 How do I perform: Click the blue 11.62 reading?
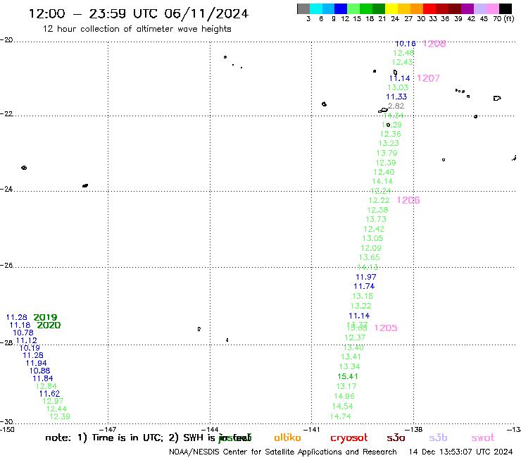49,394
